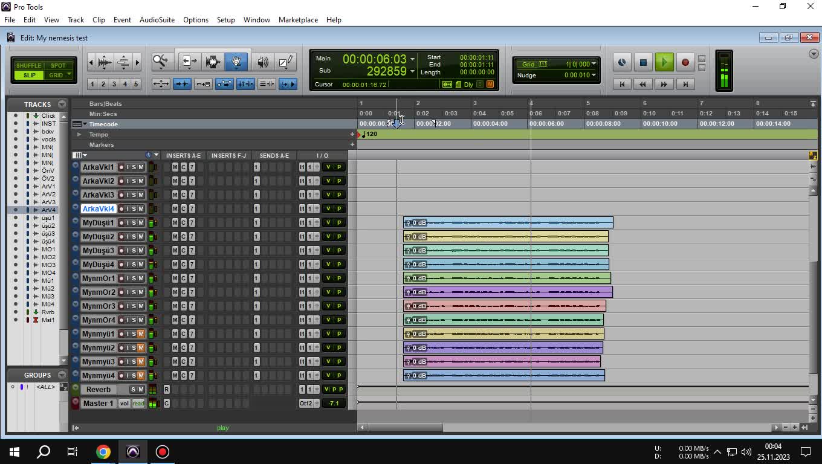
Task: Choose the Selector waveform tool
Action: pyautogui.click(x=212, y=61)
